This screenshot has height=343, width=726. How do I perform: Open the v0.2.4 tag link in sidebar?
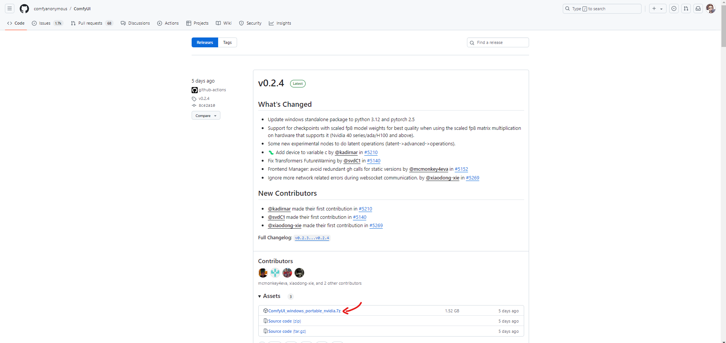pyautogui.click(x=204, y=98)
